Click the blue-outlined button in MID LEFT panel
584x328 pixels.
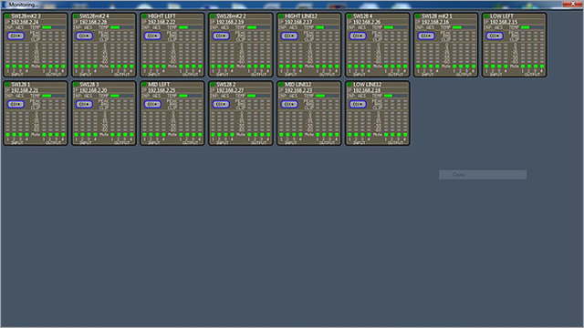click(x=152, y=104)
